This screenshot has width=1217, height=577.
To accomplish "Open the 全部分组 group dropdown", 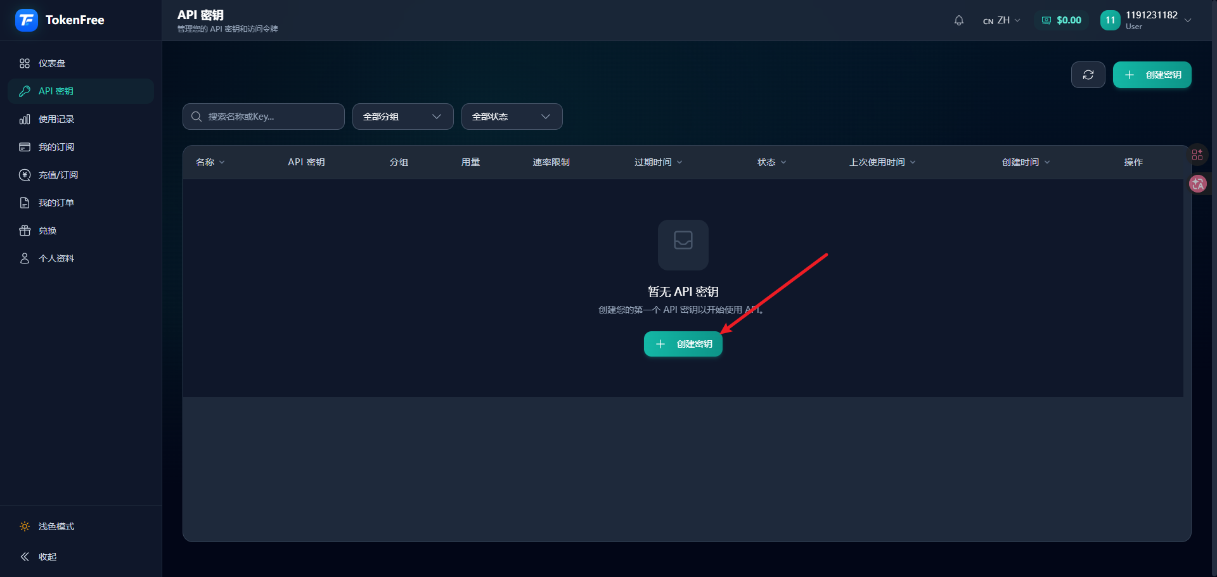I will coord(402,117).
